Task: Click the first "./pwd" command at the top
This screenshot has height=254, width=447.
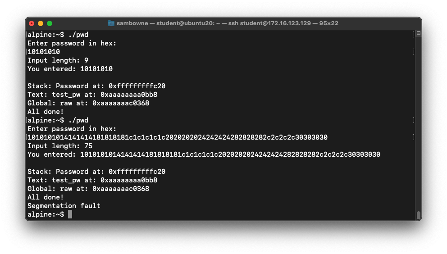Action: [78, 35]
